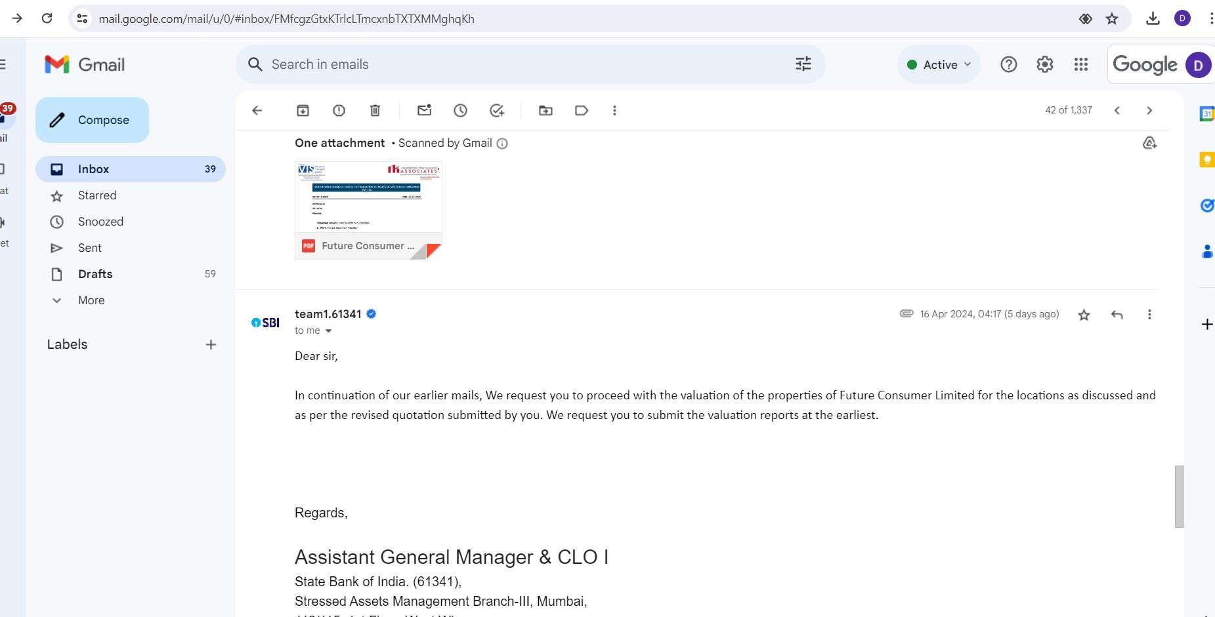
Task: Open the Active status dropdown
Action: click(x=939, y=64)
